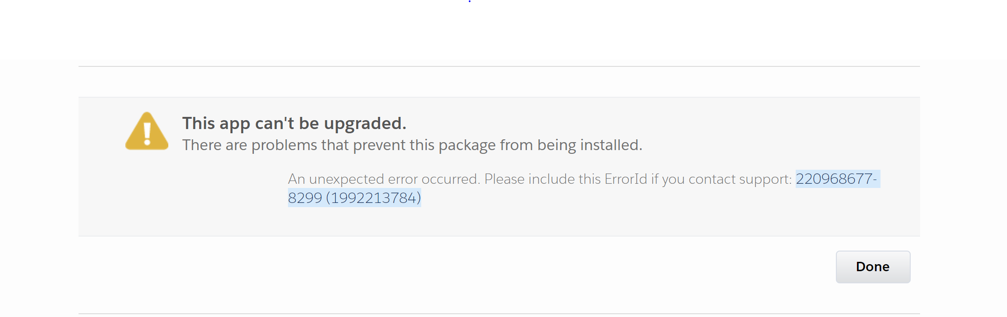Click the parenthesized code (1992213784)

tap(374, 198)
